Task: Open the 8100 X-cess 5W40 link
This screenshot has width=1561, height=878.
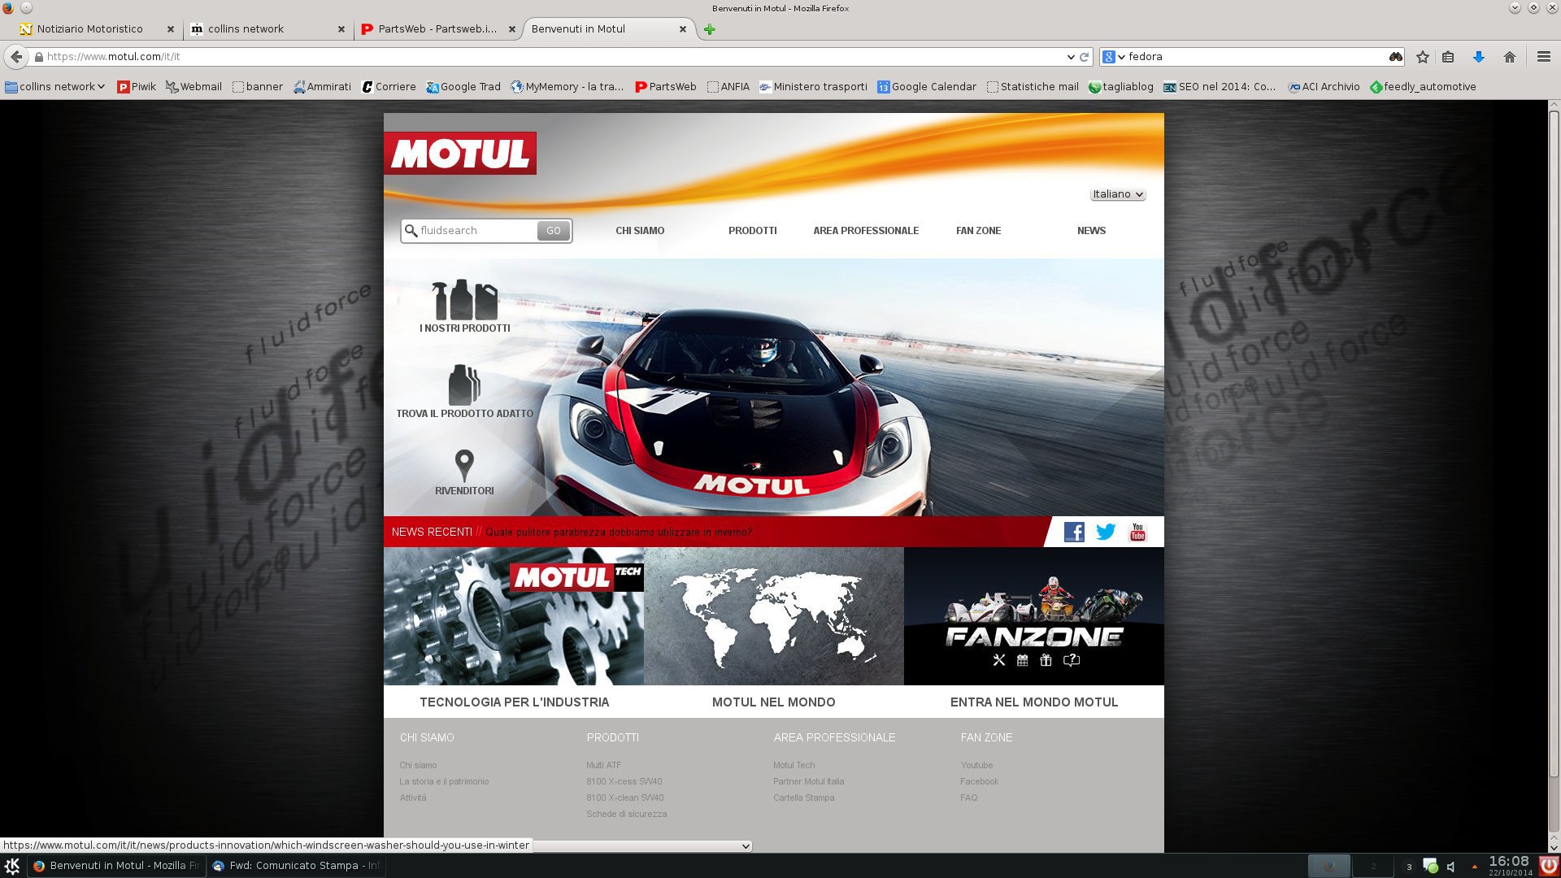Action: (x=624, y=781)
